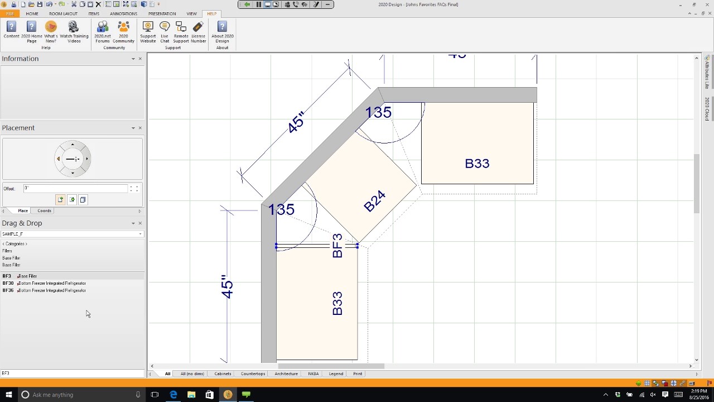Open 2020 Home Page
Viewport: 714px width, 402px height.
coord(32,31)
